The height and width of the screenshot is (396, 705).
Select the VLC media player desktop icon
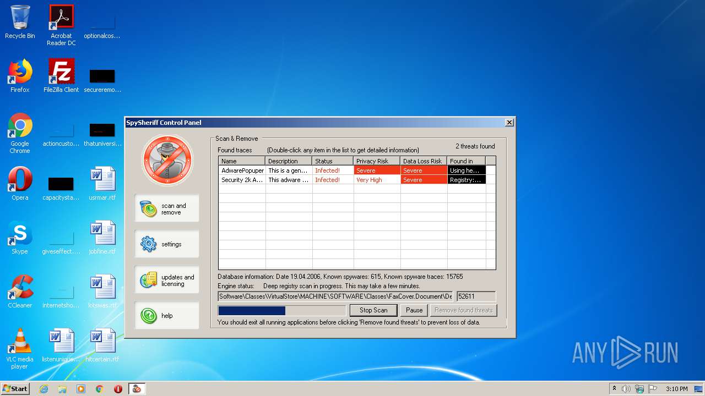coord(20,349)
